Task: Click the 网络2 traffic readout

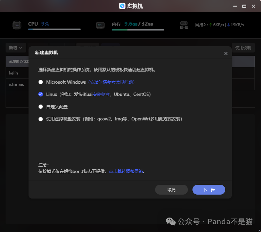Action: [219, 25]
